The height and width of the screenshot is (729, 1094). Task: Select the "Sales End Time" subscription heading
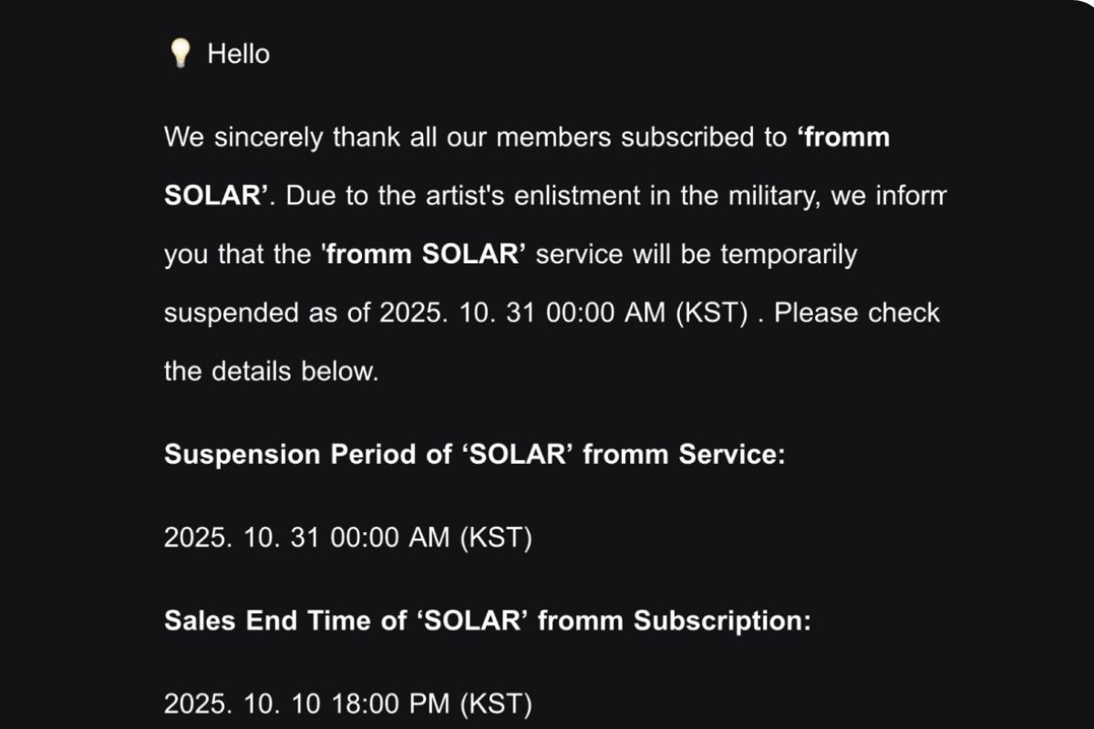click(487, 621)
